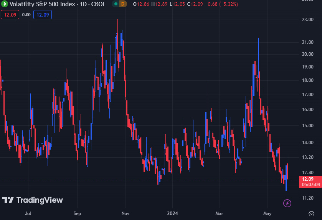Click the Nov label on time axis
This screenshot has height=220, width=322.
[125, 213]
